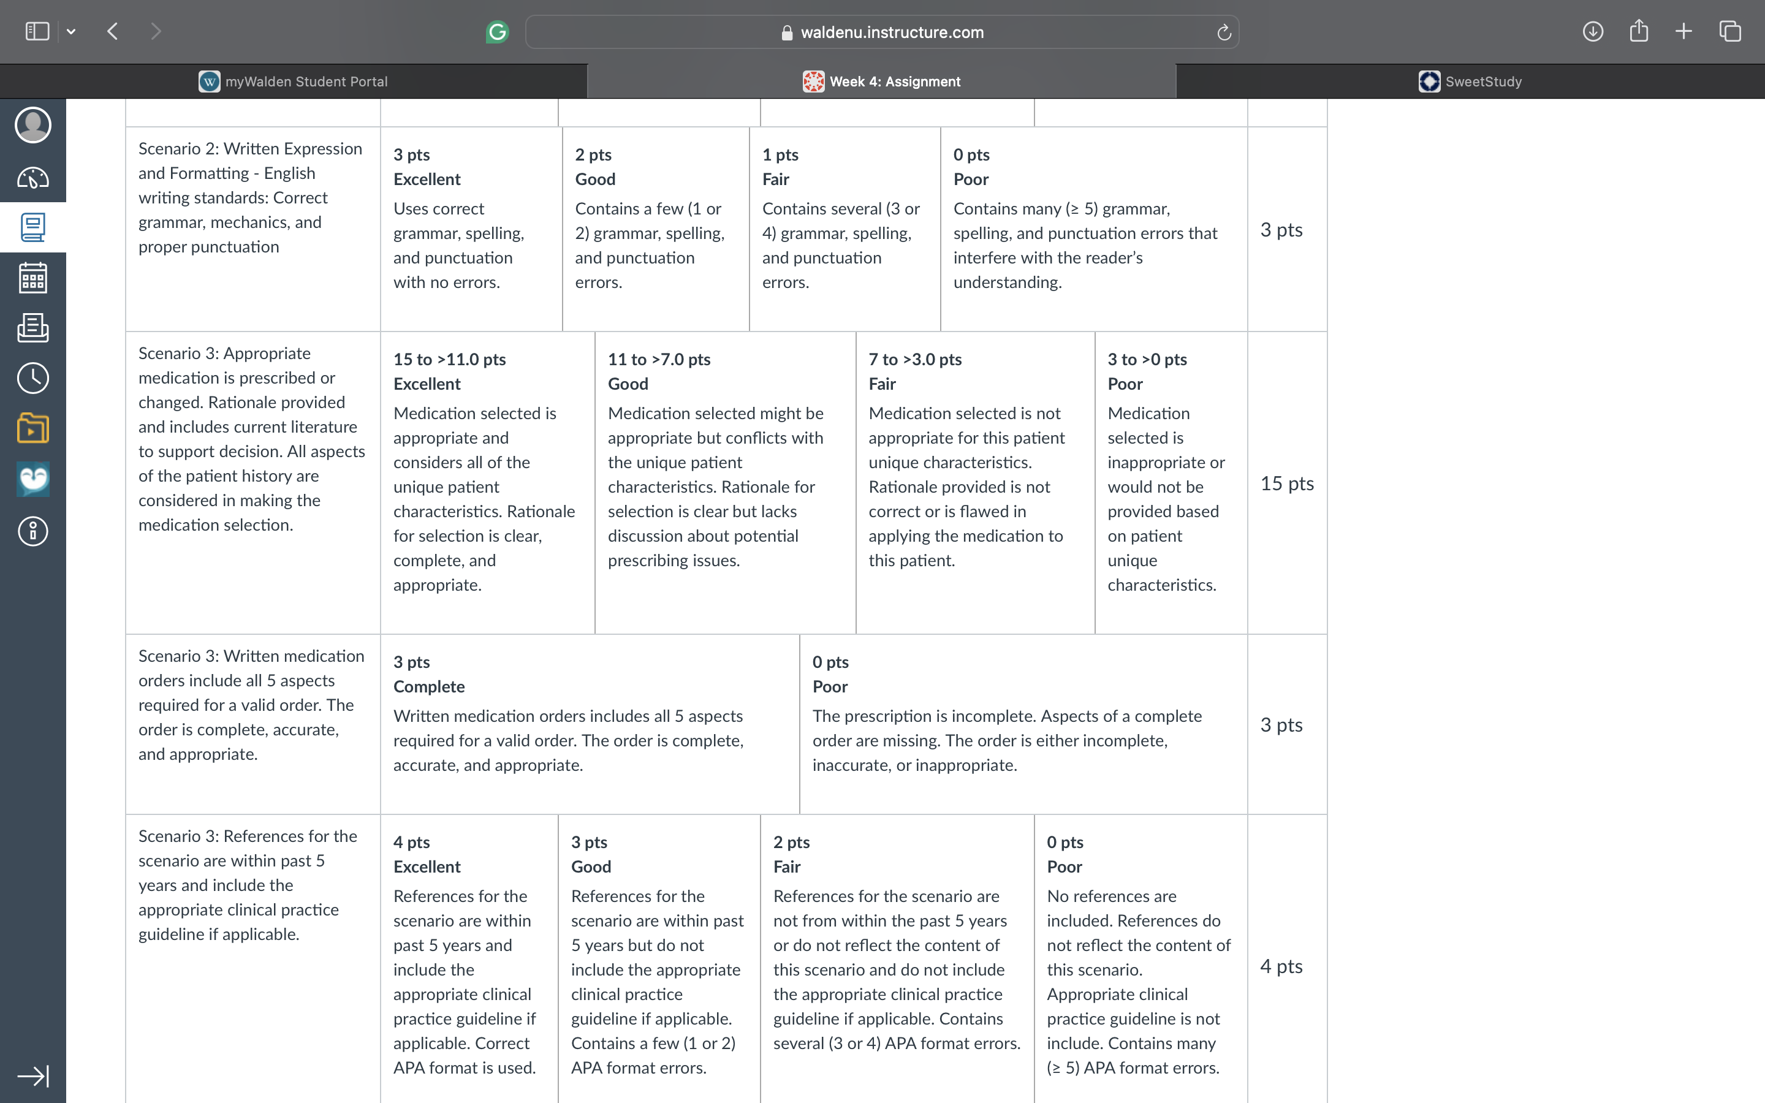Select the Week 4: Assignment tab
The height and width of the screenshot is (1103, 1765).
tap(882, 81)
